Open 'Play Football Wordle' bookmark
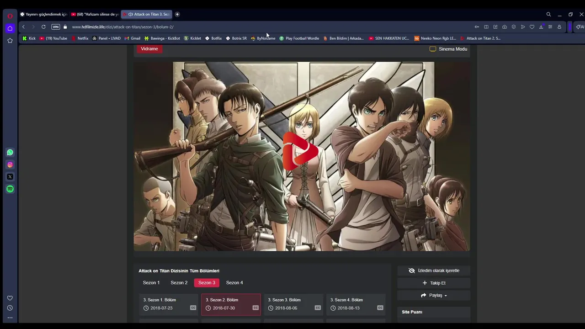 [299, 38]
